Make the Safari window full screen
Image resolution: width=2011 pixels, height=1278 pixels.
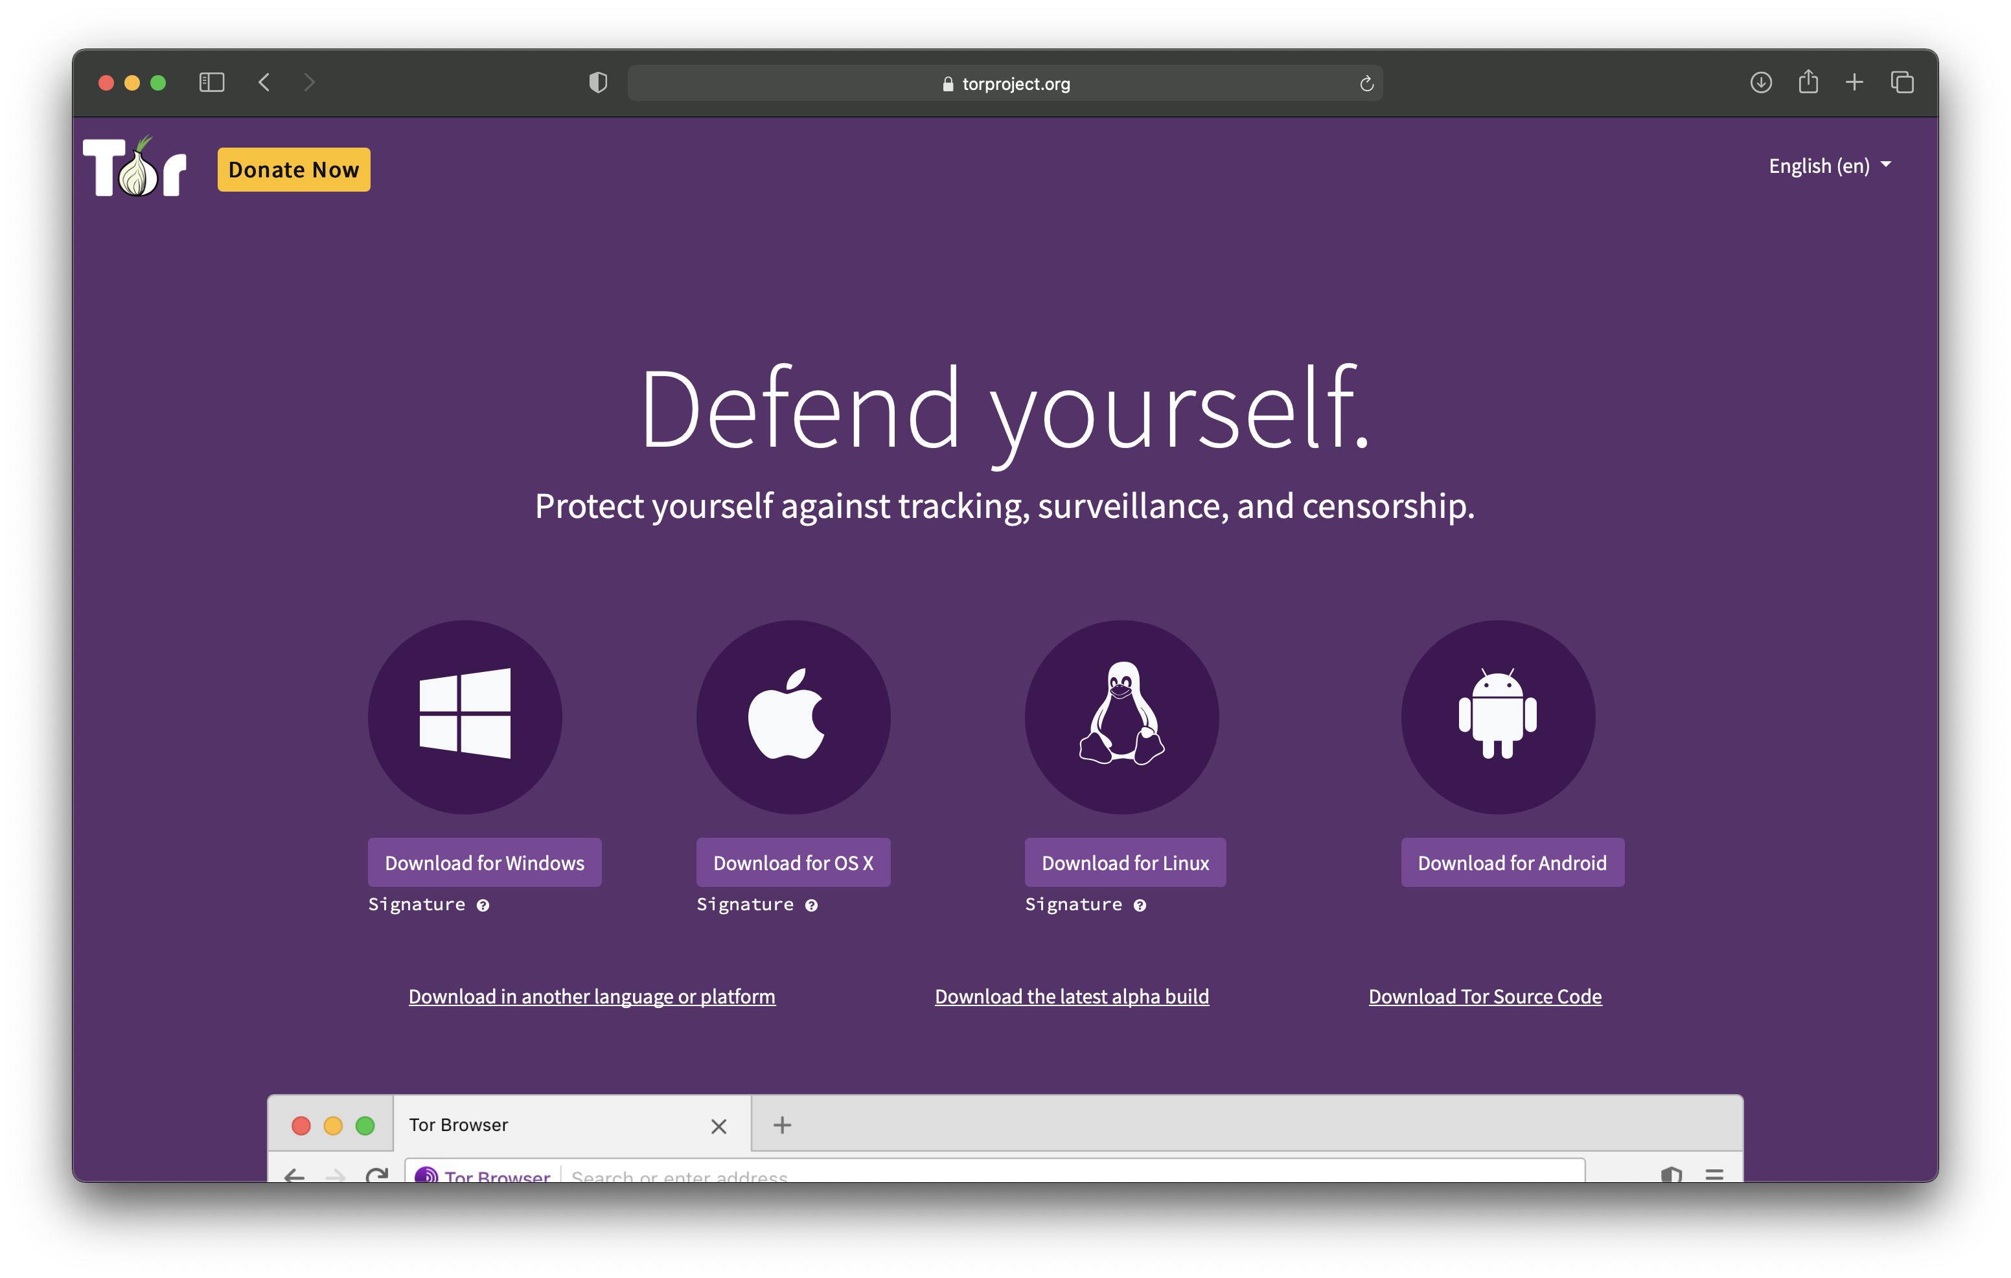[158, 83]
